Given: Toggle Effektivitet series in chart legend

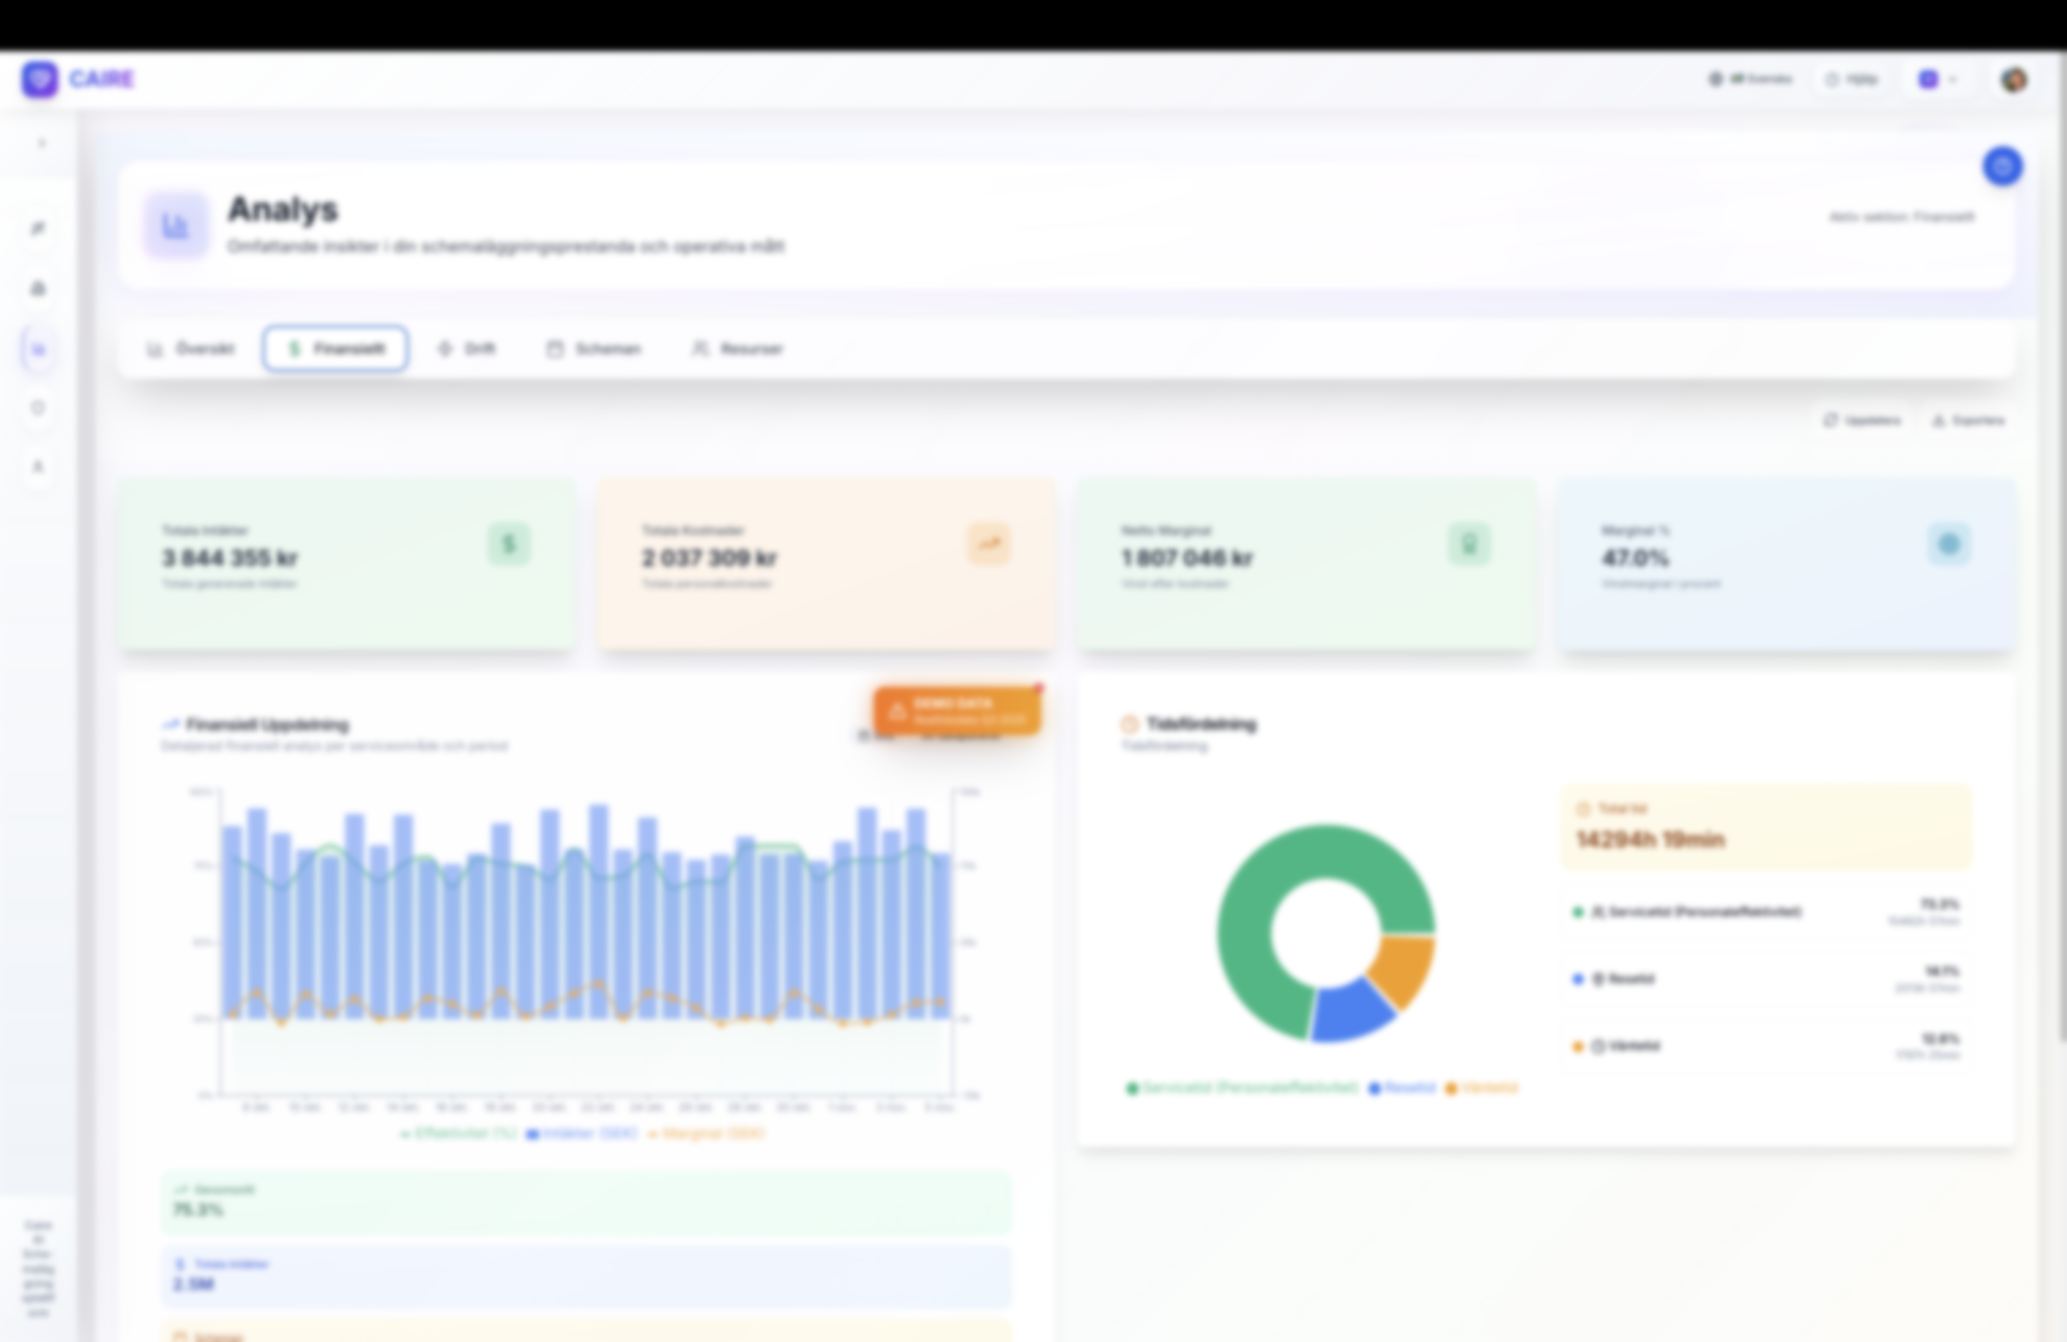Looking at the screenshot, I should [x=459, y=1134].
